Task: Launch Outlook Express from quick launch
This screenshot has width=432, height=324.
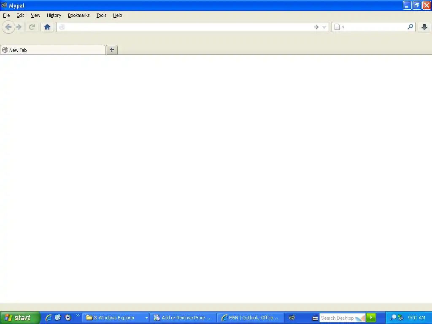Action: pyautogui.click(x=58, y=318)
